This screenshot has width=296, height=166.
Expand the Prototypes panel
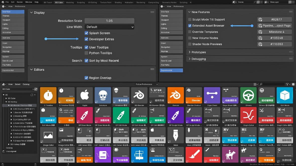190,52
